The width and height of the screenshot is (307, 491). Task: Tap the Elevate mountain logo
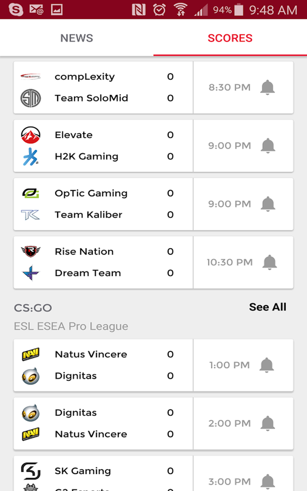[30, 135]
